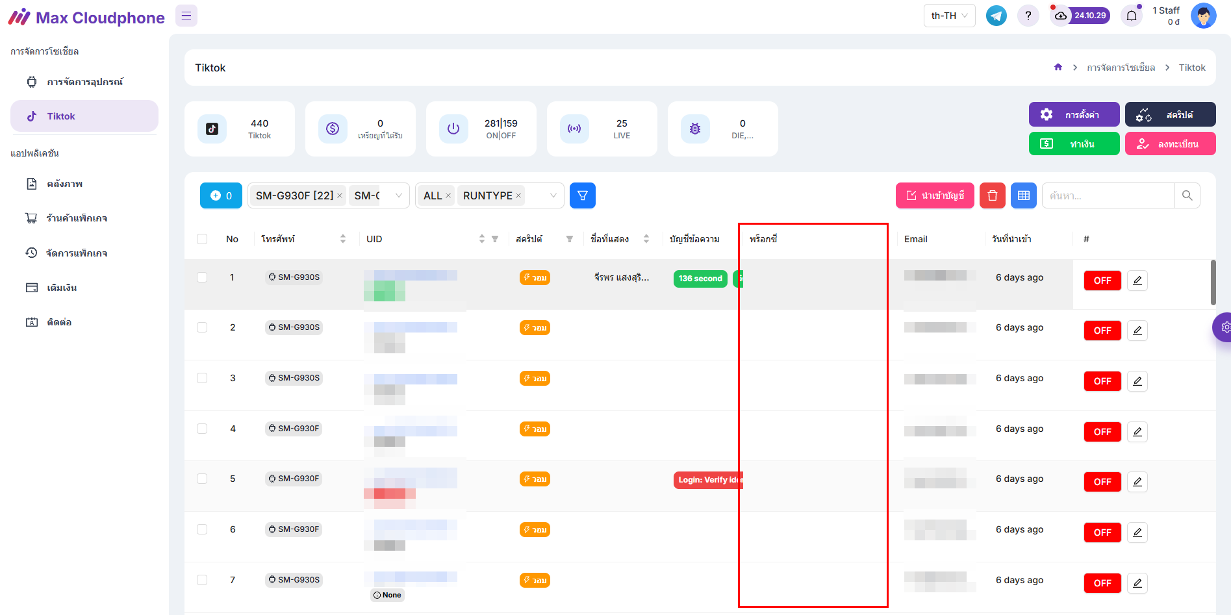Tick the checkbox for row 2
The width and height of the screenshot is (1231, 615).
[x=202, y=327]
